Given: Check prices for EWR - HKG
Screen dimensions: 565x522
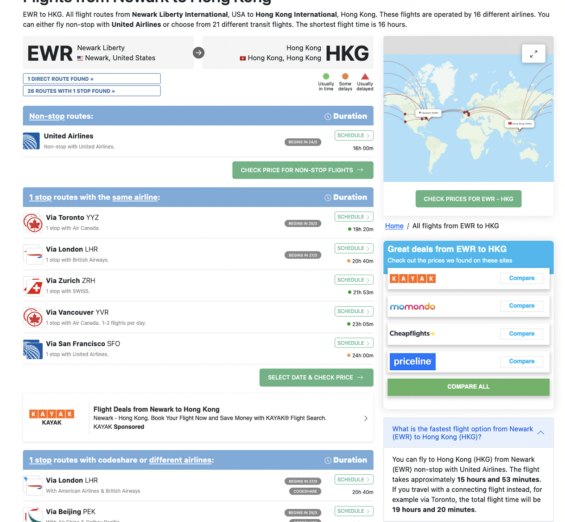Looking at the screenshot, I should pos(469,199).
